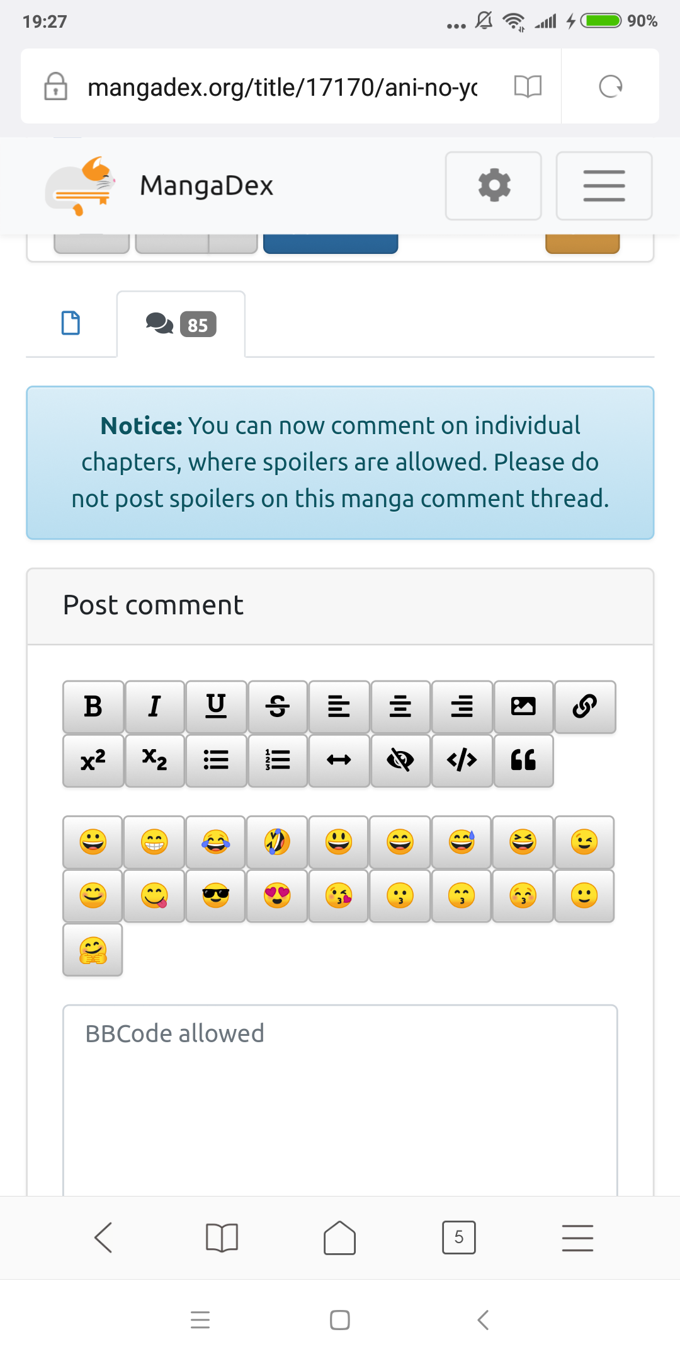Toggle underline formatting button
The height and width of the screenshot is (1361, 680).
click(216, 706)
